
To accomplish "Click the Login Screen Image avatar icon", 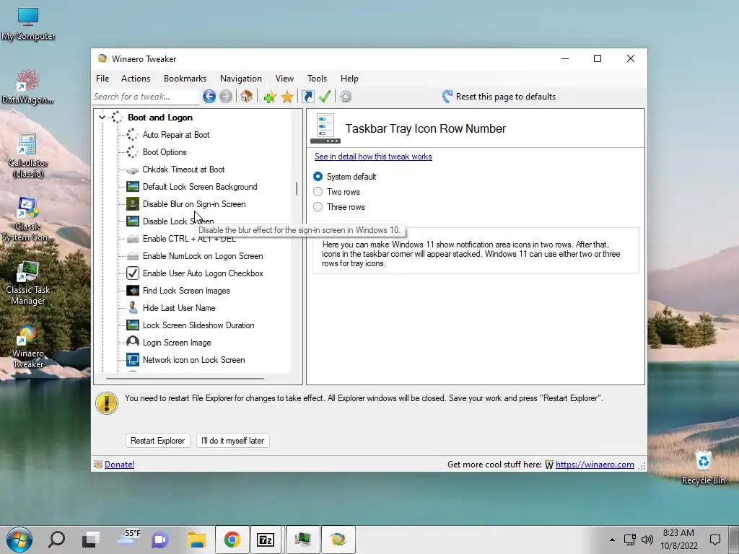I will coord(133,343).
